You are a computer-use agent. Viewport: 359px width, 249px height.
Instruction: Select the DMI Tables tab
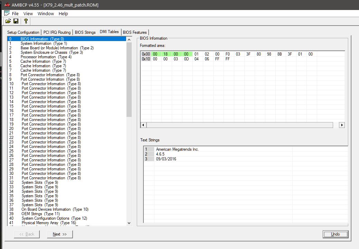click(x=109, y=32)
